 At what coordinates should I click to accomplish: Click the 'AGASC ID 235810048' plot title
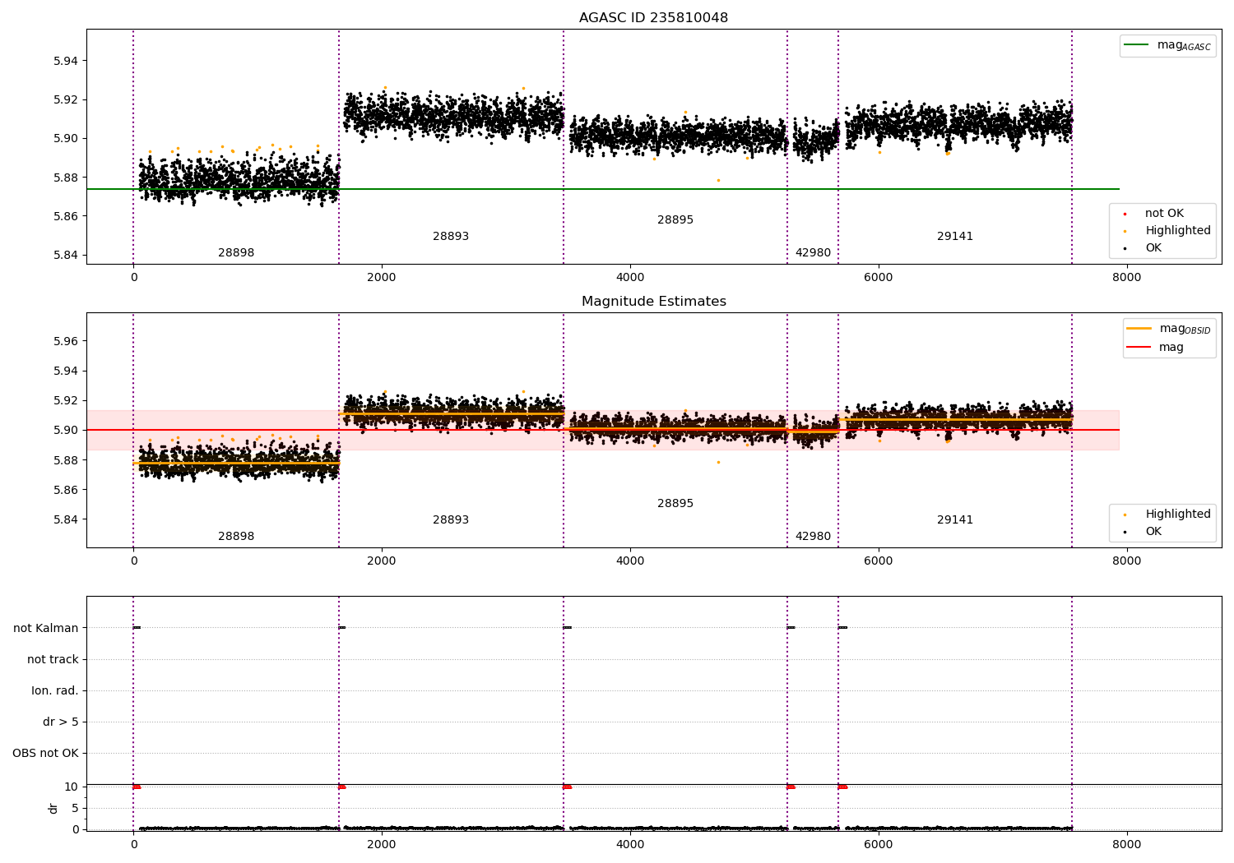click(x=653, y=18)
